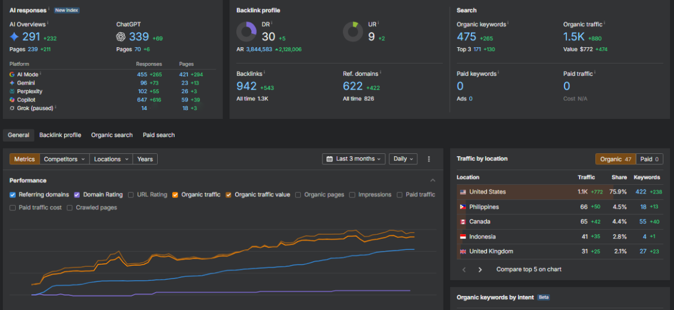Click info icon beside AI Overviews
Viewport: 674px width, 310px height.
(48, 24)
